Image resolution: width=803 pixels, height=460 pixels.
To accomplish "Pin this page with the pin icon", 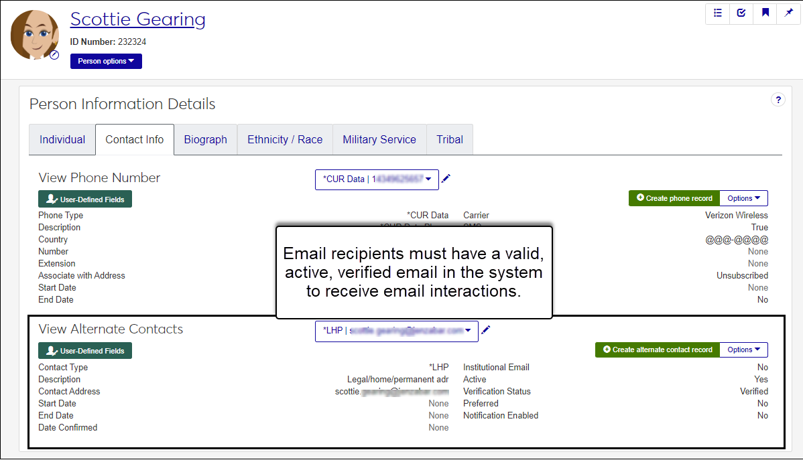I will [789, 13].
